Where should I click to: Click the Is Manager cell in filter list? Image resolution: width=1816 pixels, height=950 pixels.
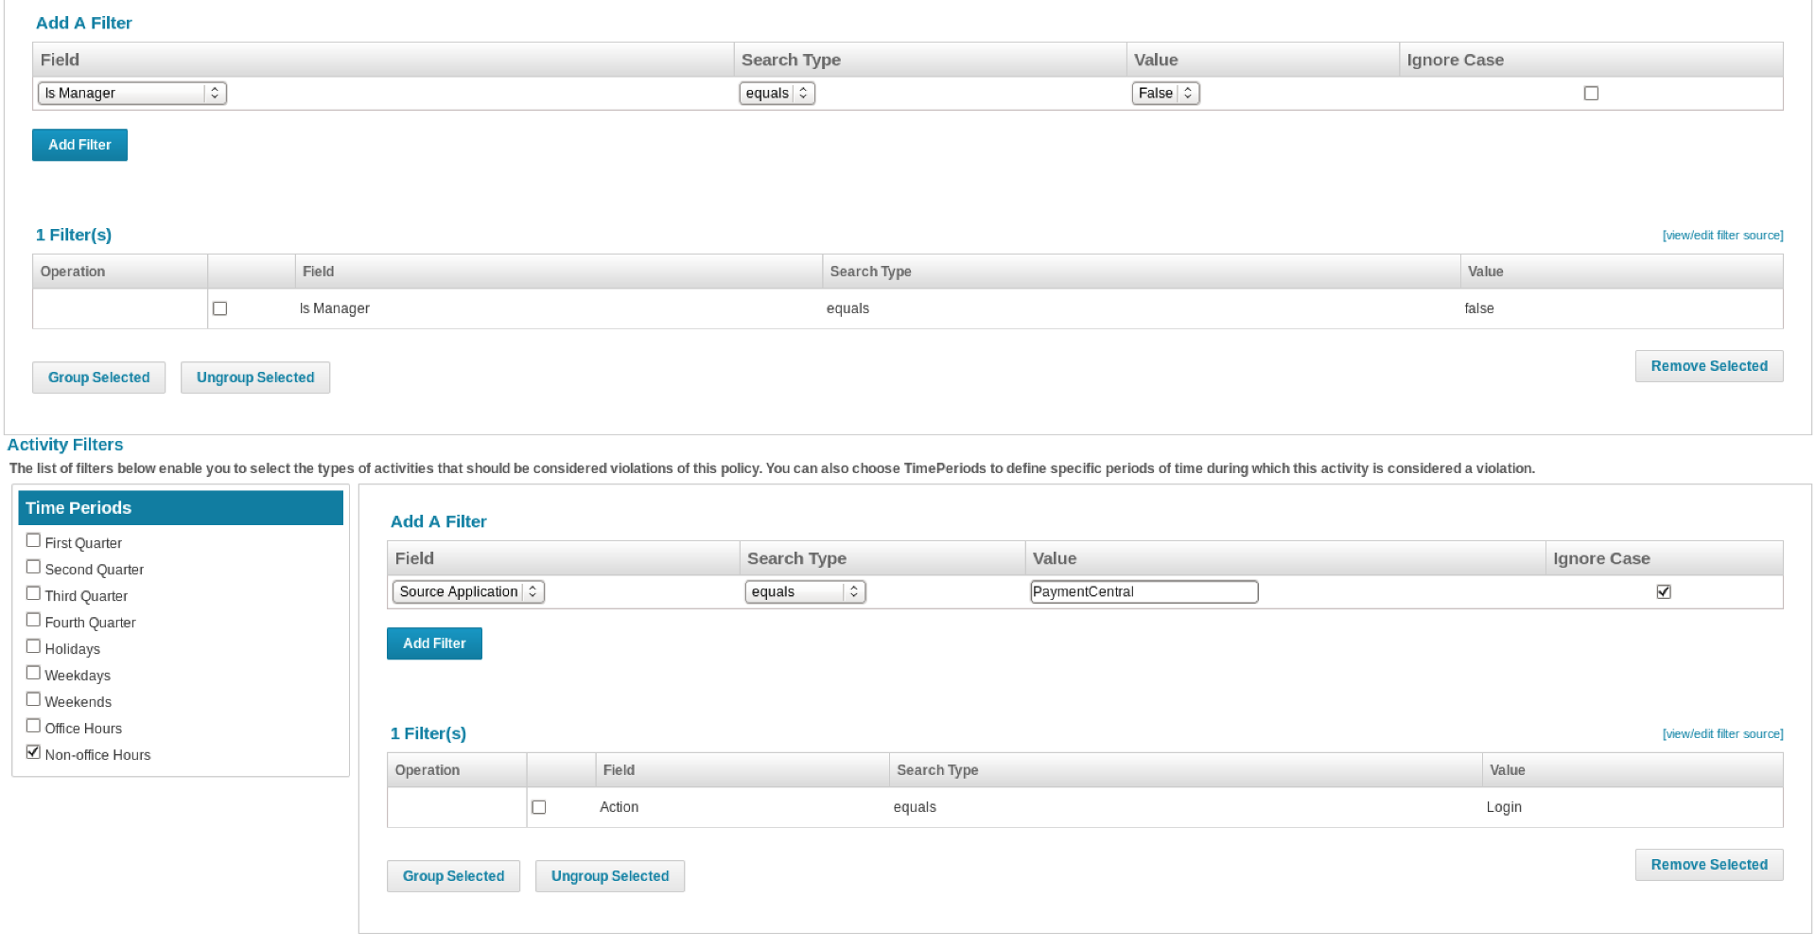[x=335, y=308]
